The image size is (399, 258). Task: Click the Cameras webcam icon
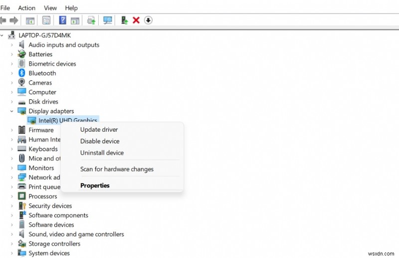click(x=21, y=82)
